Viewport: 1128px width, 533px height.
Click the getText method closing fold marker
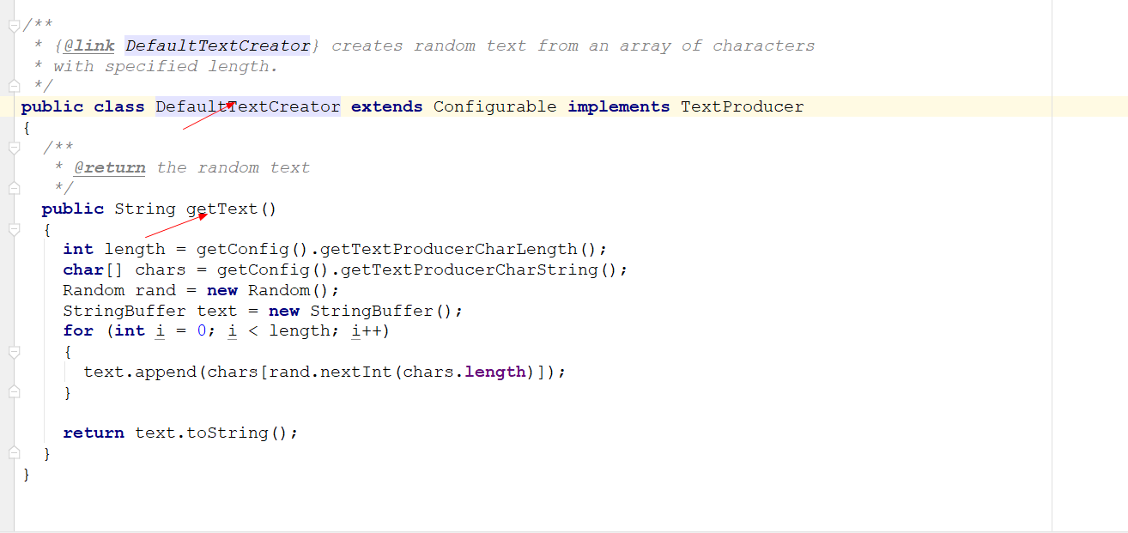pos(14,452)
